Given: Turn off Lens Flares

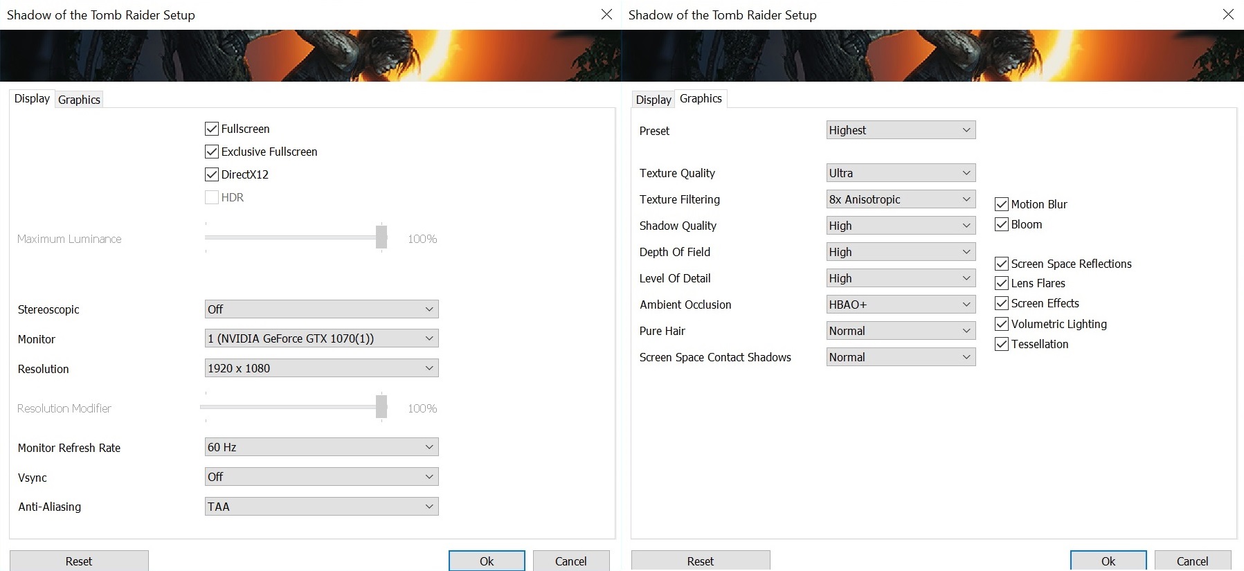Looking at the screenshot, I should (1001, 283).
